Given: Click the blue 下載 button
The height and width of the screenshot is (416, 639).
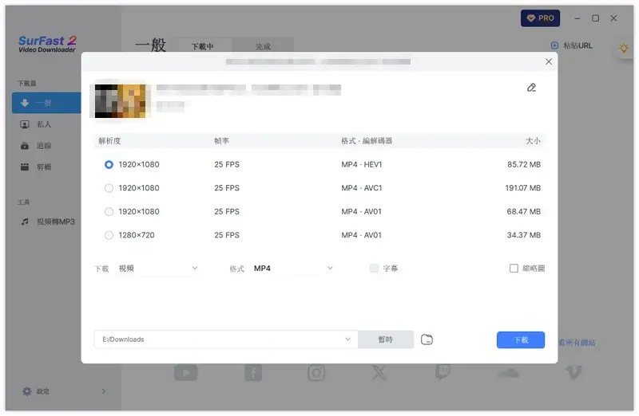Looking at the screenshot, I should click(520, 339).
